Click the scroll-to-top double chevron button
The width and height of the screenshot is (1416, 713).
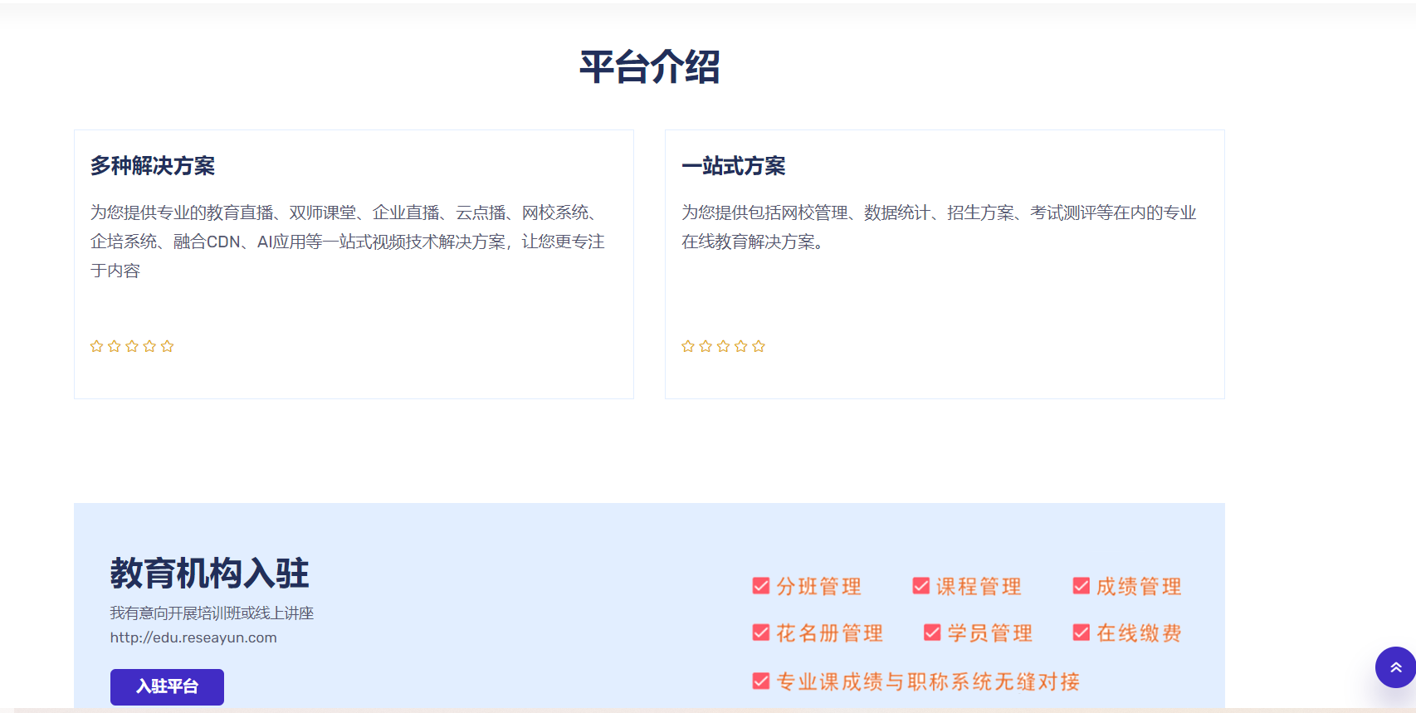tap(1395, 667)
